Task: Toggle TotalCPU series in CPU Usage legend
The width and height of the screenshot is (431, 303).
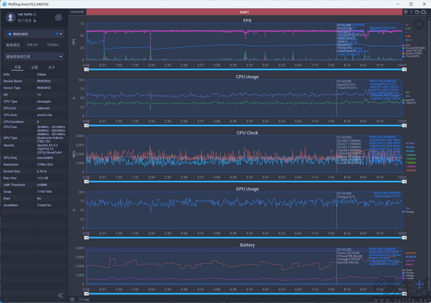Action: pyautogui.click(x=409, y=103)
